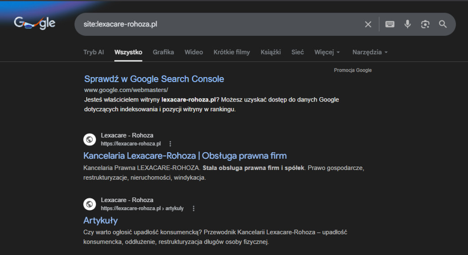
Task: Open the Sieć tab
Action: pyautogui.click(x=298, y=52)
